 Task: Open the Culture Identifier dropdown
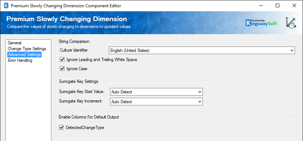pyautogui.click(x=202, y=51)
